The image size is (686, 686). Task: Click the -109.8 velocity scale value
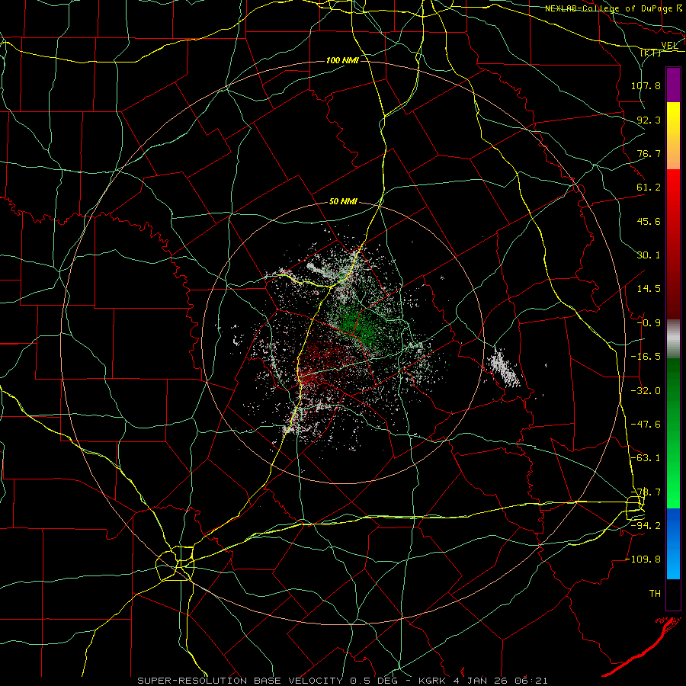(643, 559)
